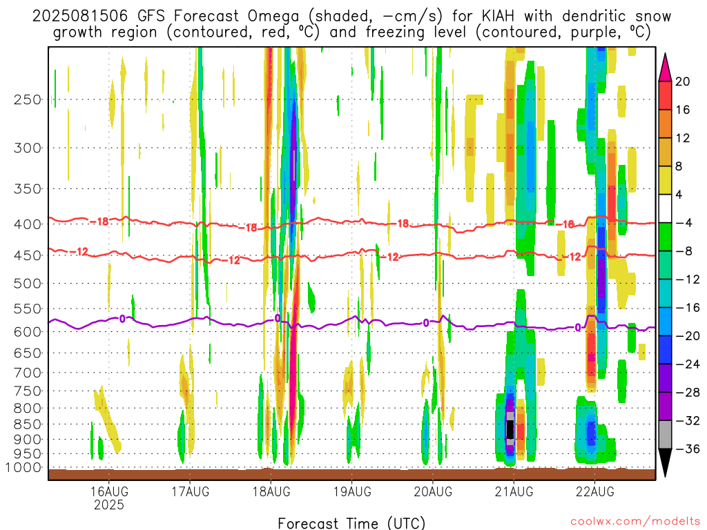The image size is (707, 530).
Task: Click the coolwx.com/modelts link text
Action: point(635,522)
